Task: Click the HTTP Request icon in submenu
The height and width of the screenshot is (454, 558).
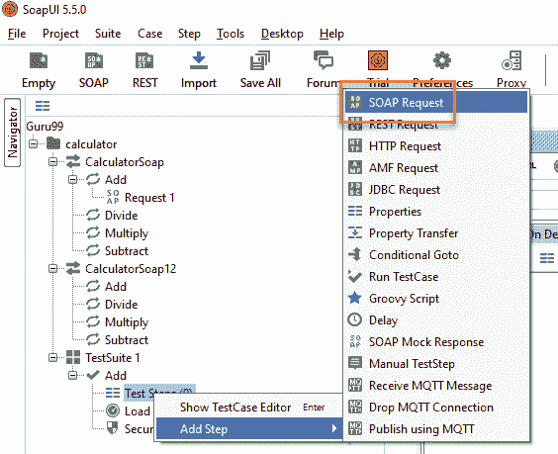Action: 355,145
